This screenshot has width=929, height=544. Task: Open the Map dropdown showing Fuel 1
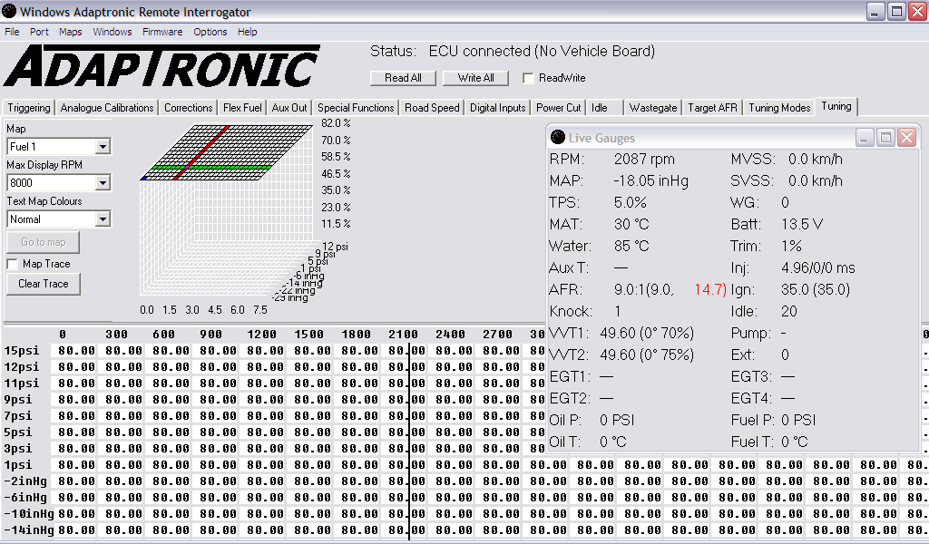pyautogui.click(x=103, y=146)
